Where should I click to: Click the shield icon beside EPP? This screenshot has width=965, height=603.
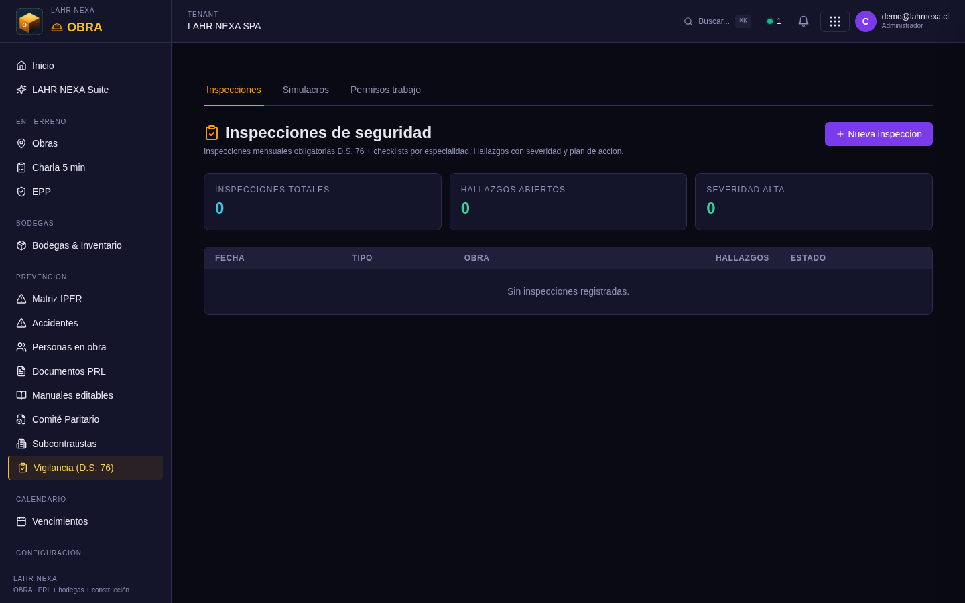tap(21, 192)
